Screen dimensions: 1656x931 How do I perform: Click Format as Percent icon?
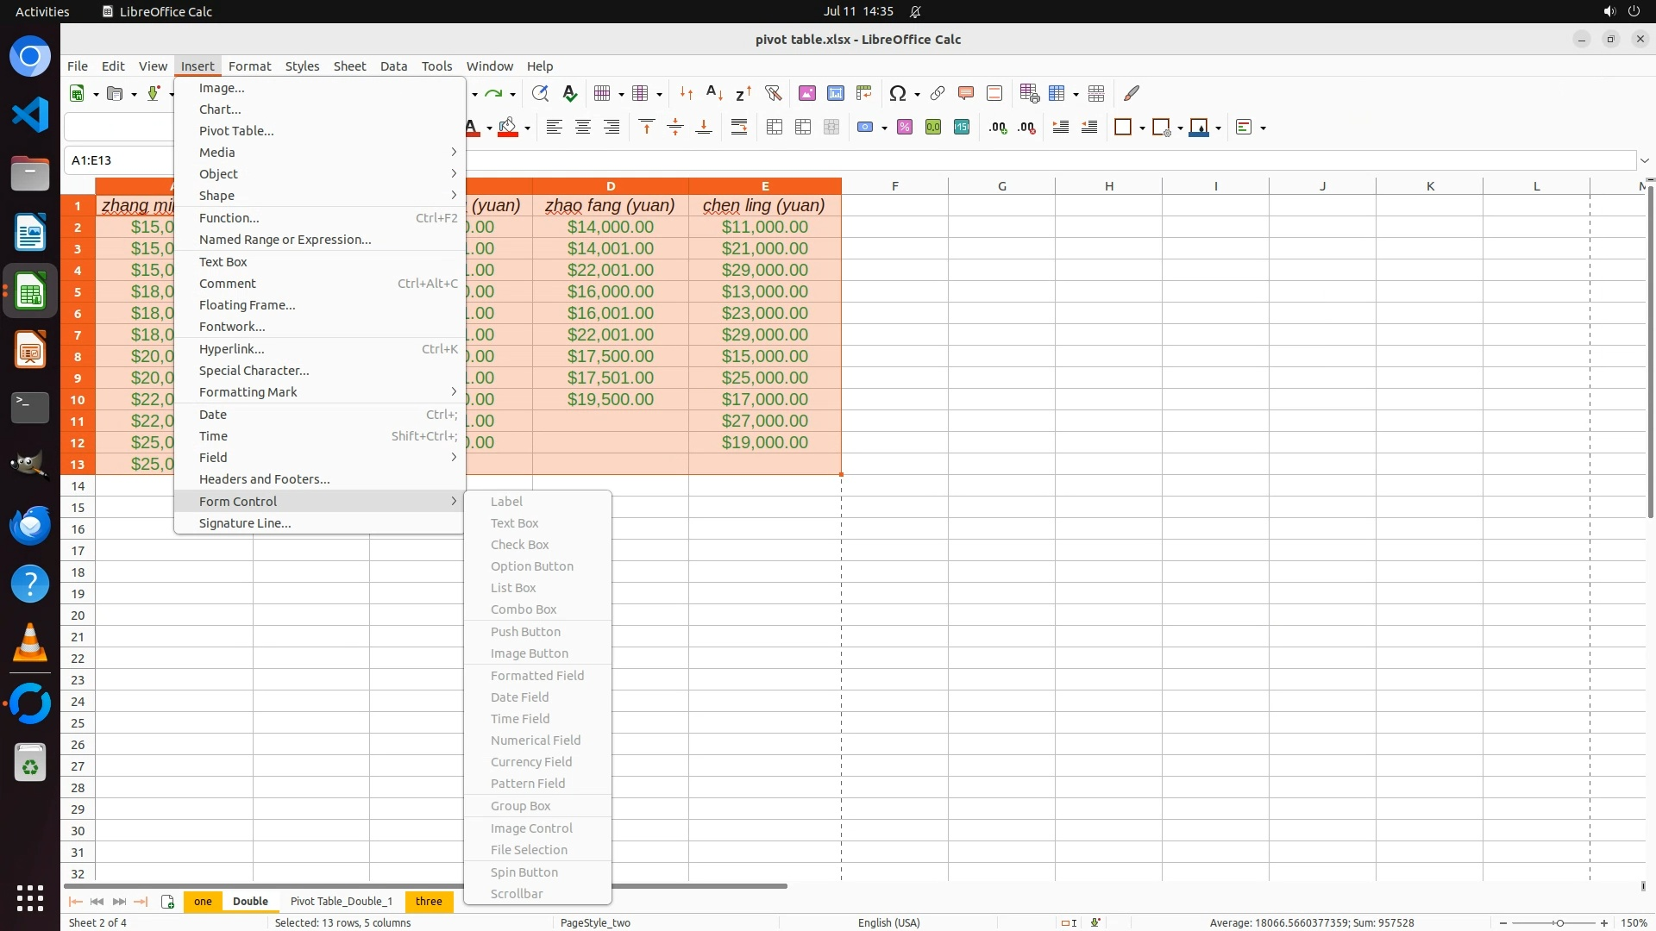click(905, 128)
